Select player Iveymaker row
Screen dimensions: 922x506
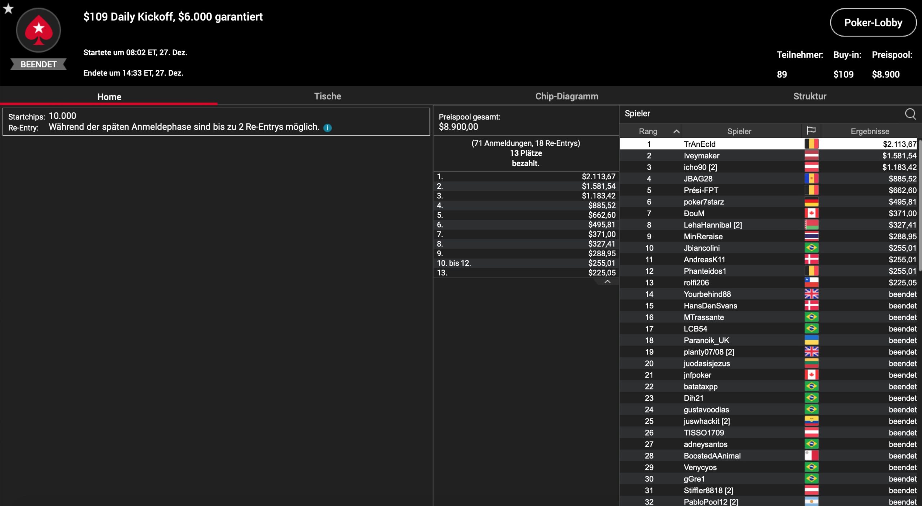point(701,156)
